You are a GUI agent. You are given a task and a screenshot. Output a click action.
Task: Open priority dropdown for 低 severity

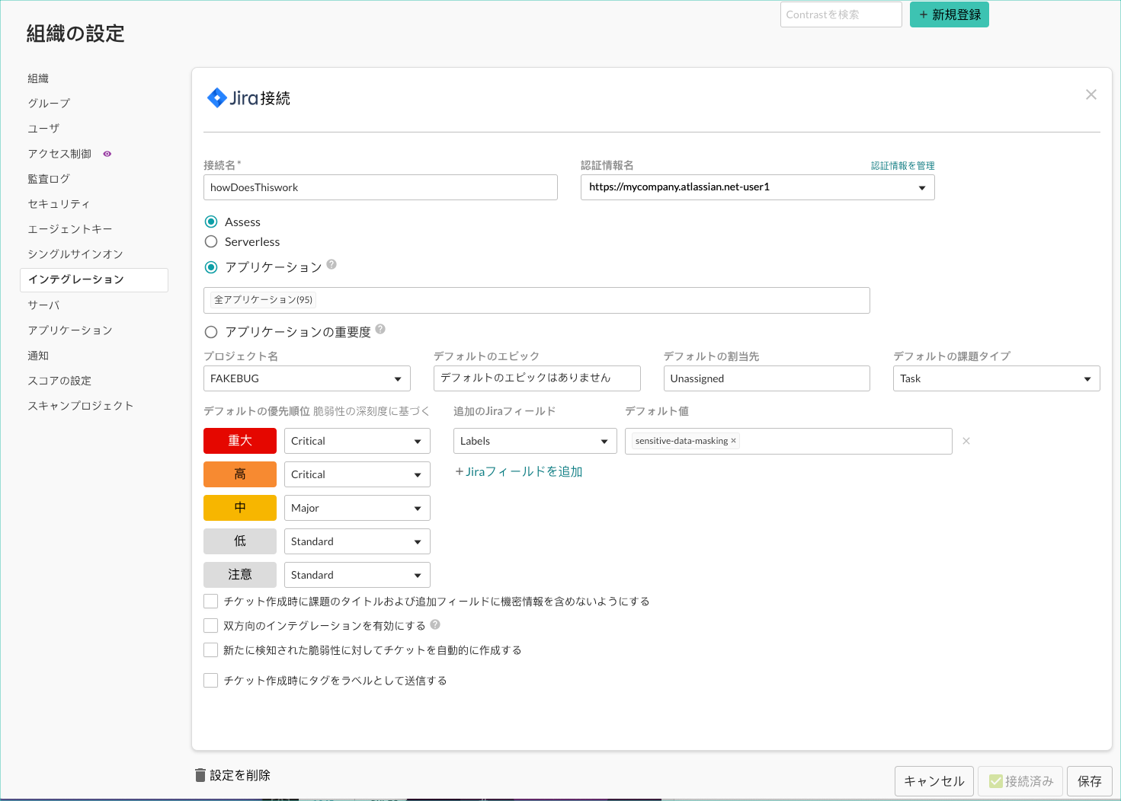[357, 541]
